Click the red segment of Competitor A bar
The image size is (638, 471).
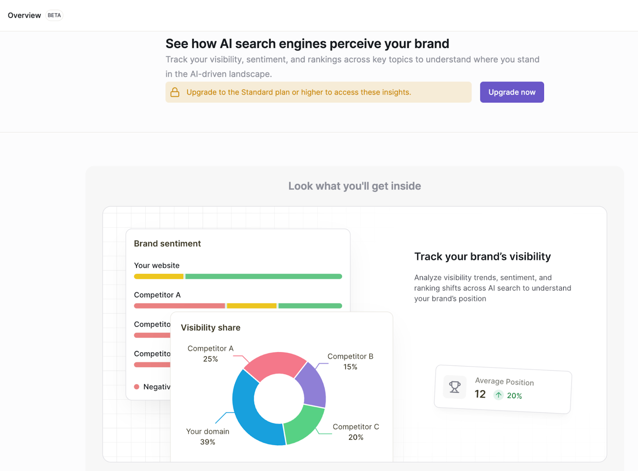point(179,306)
